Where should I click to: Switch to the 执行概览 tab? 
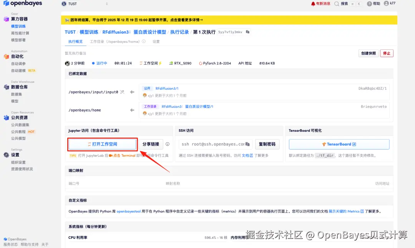coord(75,41)
